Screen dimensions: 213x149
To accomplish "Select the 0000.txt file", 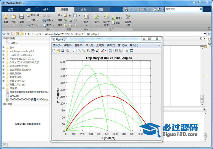I will 14,96.
